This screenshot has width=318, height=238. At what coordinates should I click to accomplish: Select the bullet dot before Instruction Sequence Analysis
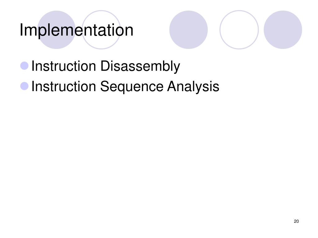24,86
